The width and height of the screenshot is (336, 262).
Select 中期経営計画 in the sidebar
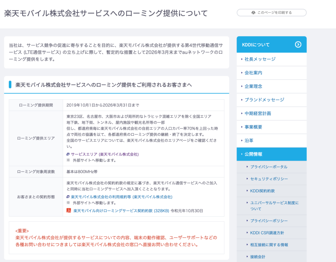tap(271, 113)
